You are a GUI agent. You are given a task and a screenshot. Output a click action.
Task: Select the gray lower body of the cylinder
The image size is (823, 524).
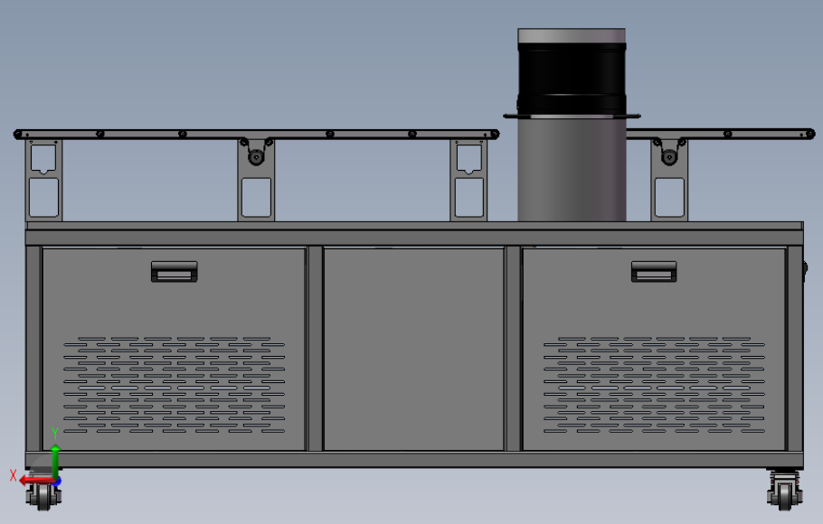point(572,170)
